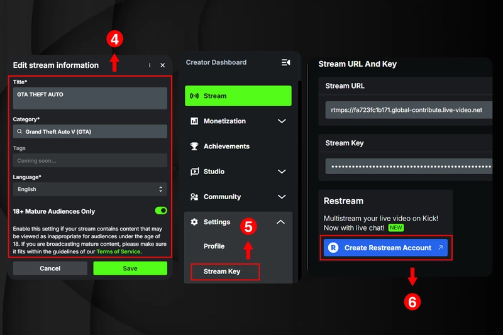503x335 pixels.
Task: Save the stream information
Action: point(130,268)
